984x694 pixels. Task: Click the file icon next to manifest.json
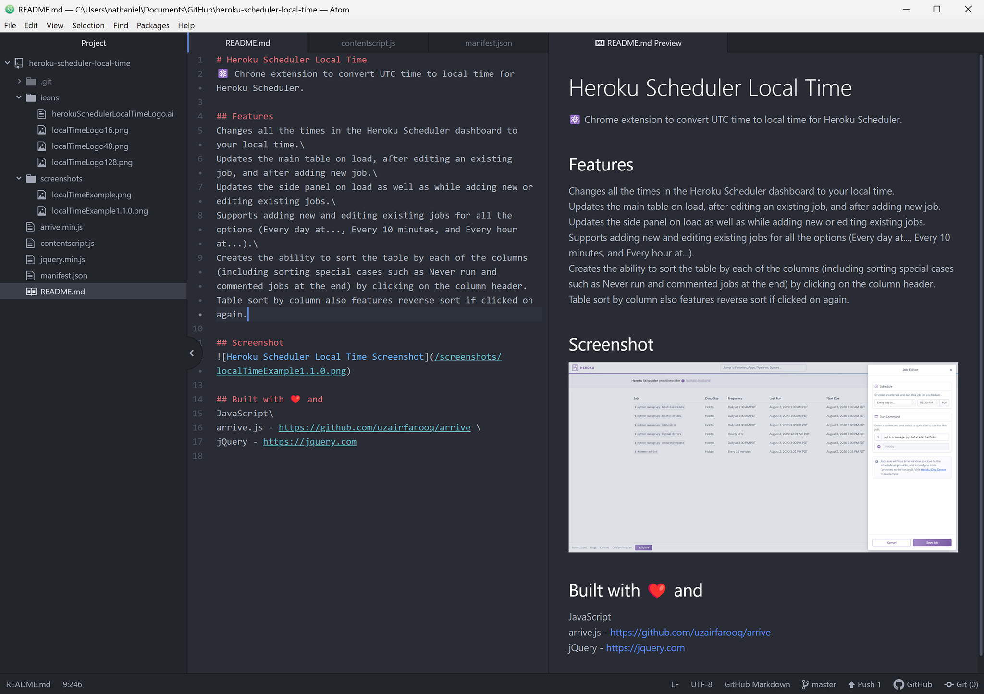tap(30, 275)
